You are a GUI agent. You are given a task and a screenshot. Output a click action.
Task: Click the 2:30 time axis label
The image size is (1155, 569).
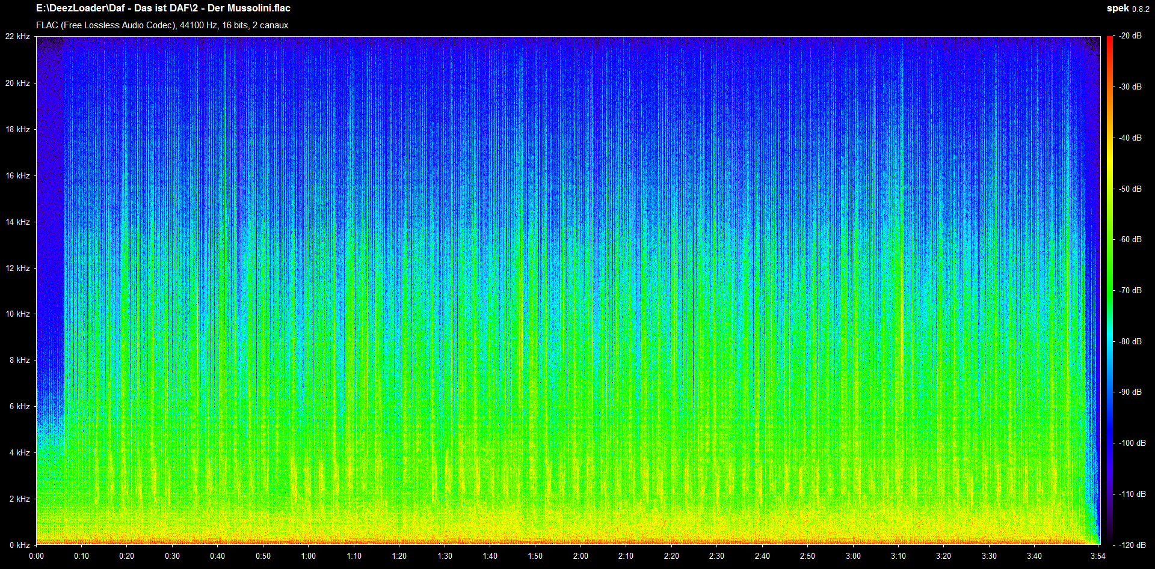click(717, 556)
